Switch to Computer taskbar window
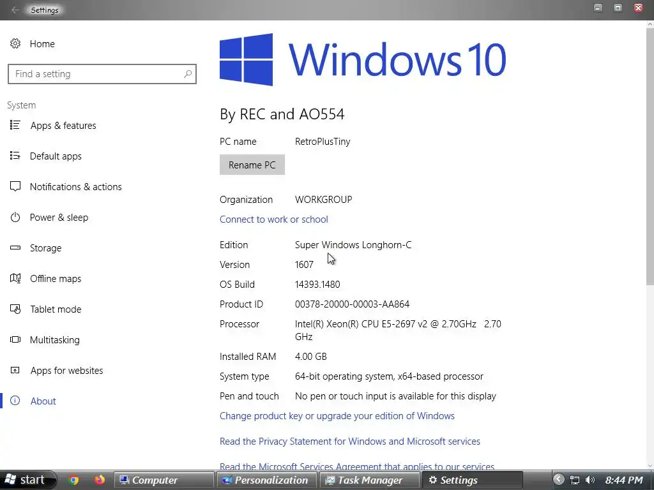This screenshot has width=654, height=490. point(164,480)
